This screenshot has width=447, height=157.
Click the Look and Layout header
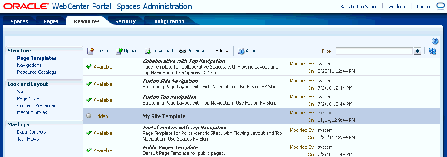click(28, 84)
